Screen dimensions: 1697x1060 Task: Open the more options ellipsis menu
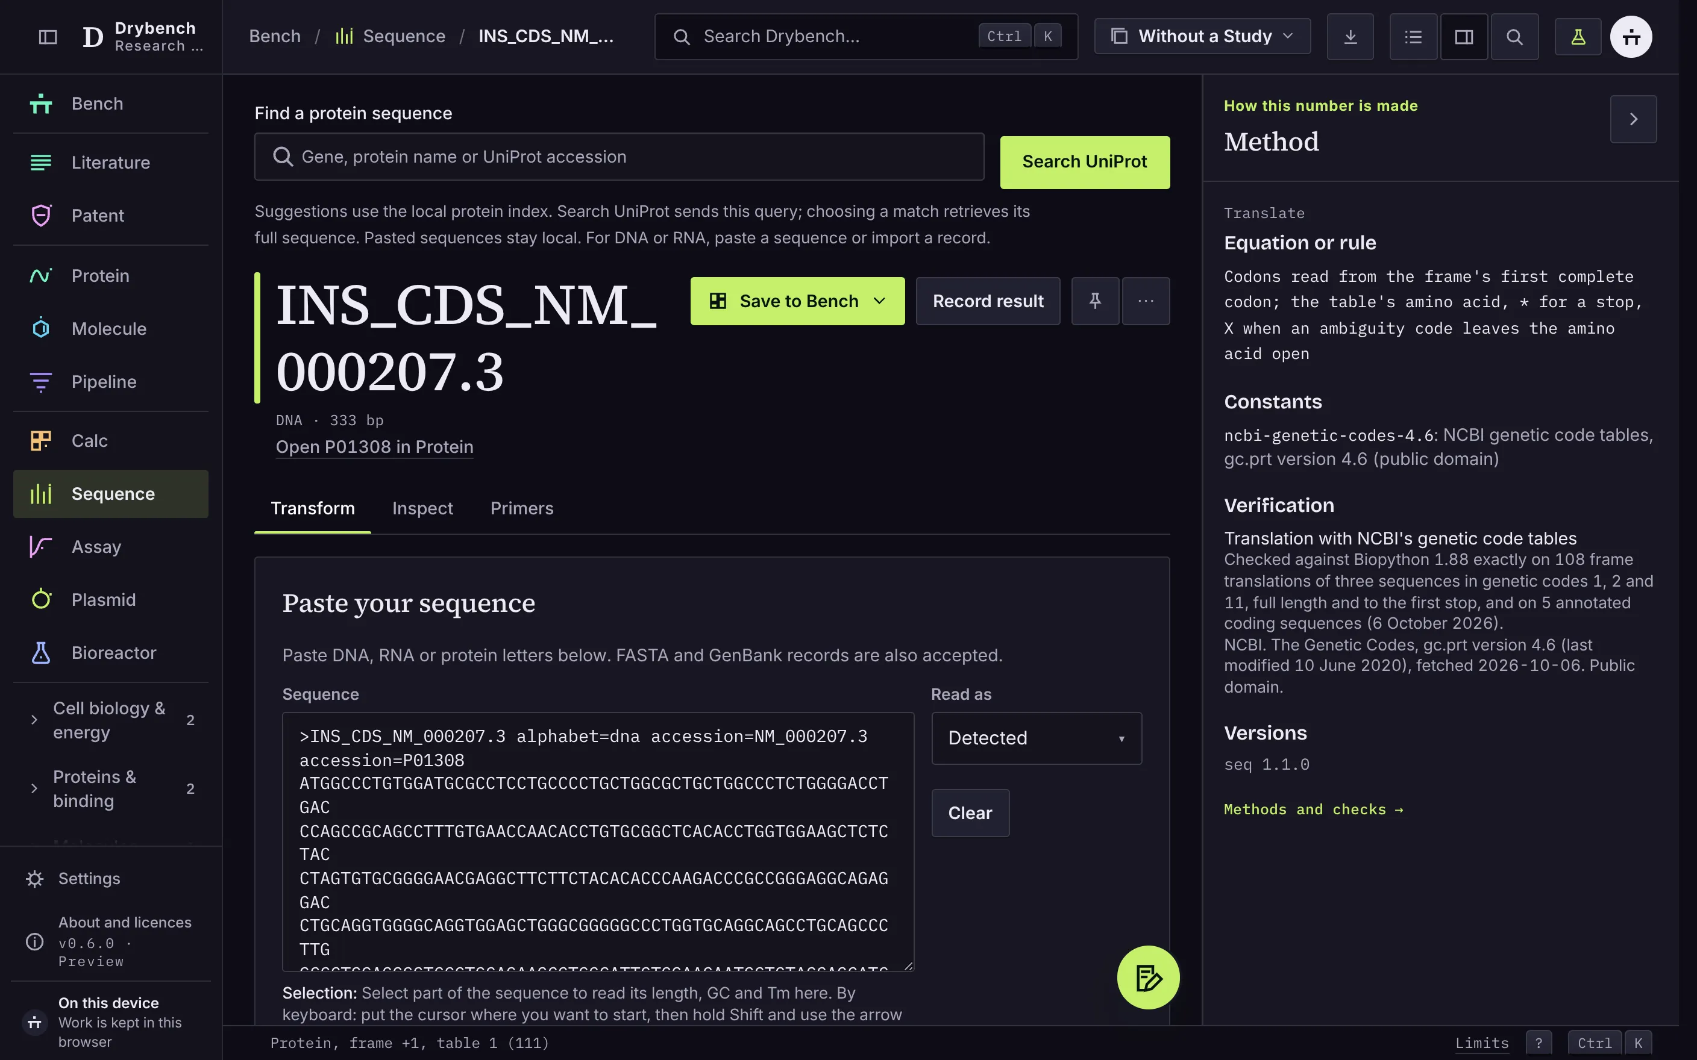1146,301
